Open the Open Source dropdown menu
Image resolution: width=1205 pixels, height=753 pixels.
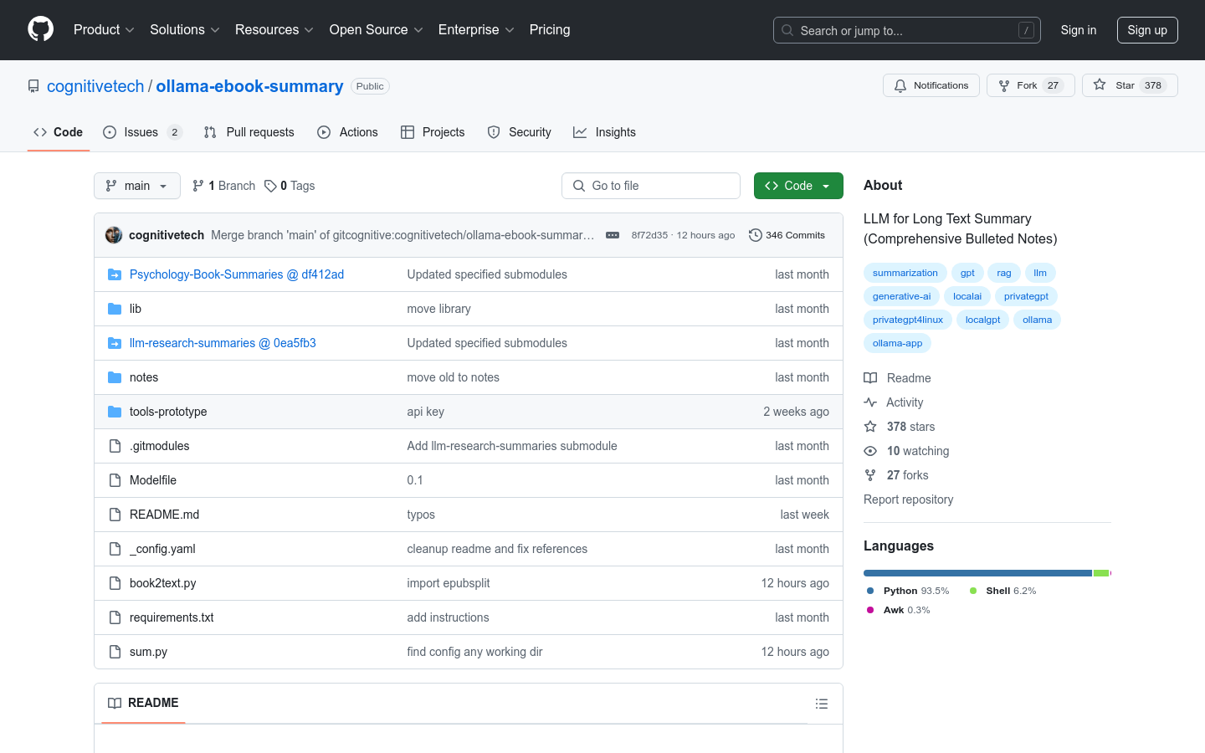coord(376,29)
